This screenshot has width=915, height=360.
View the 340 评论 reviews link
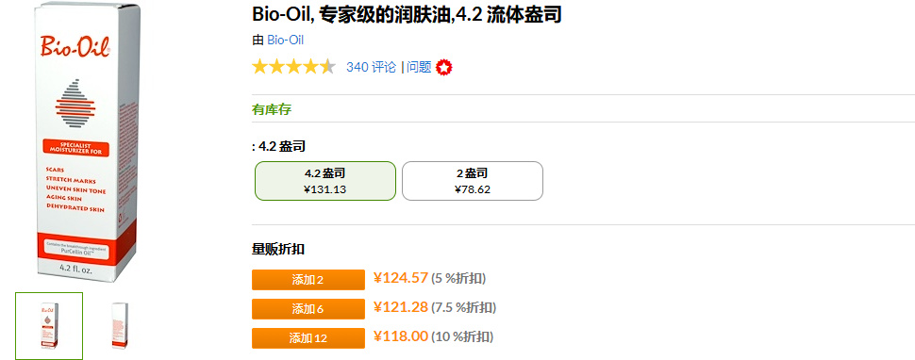[x=371, y=67]
